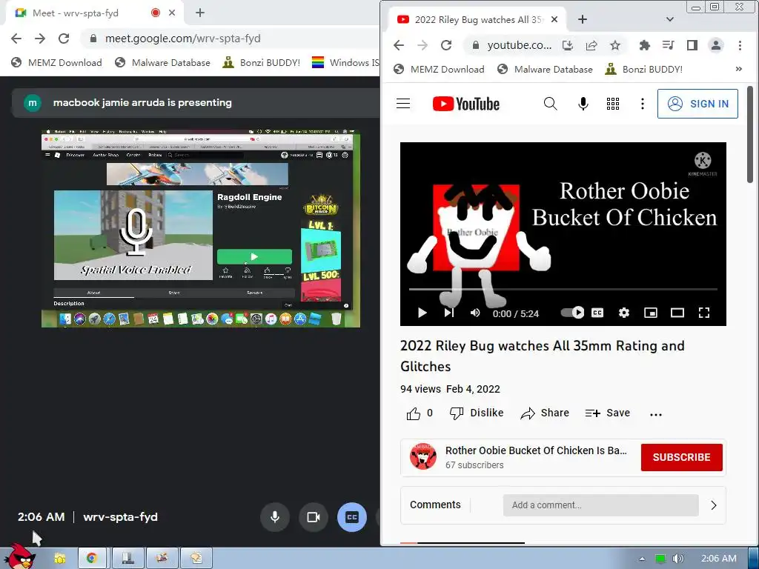759x569 pixels.
Task: Open MEMZ Download bookmark in Meet window
Action: click(56, 62)
